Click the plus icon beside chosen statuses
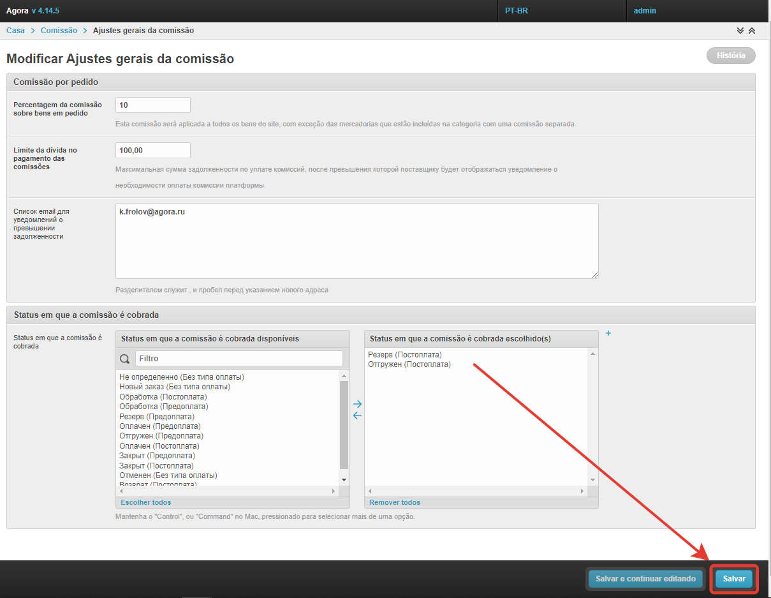 pos(608,333)
